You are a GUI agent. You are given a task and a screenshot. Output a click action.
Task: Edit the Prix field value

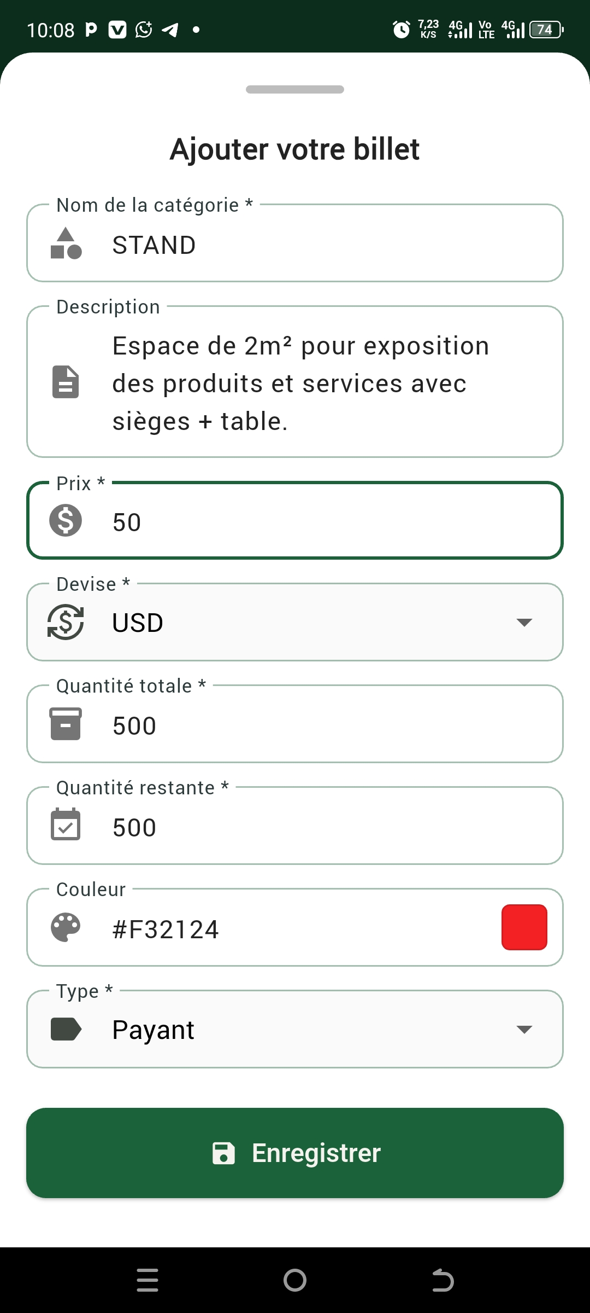tap(328, 522)
